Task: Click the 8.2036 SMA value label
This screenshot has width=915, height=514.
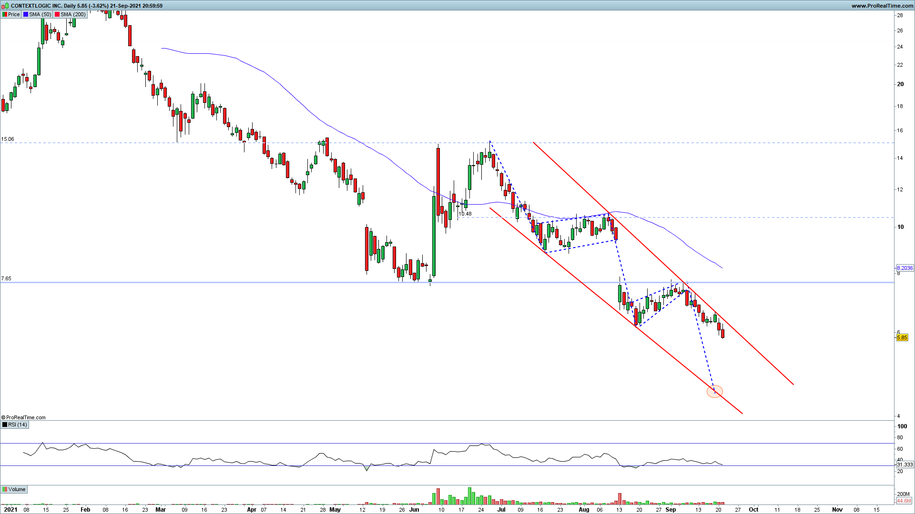Action: click(905, 268)
